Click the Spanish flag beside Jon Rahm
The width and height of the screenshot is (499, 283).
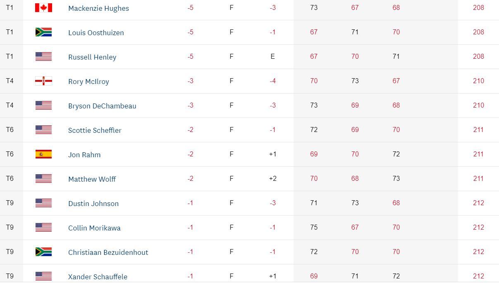click(43, 154)
